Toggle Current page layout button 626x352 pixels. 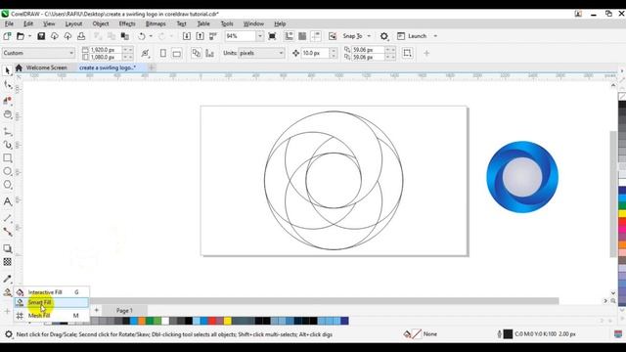(196, 53)
